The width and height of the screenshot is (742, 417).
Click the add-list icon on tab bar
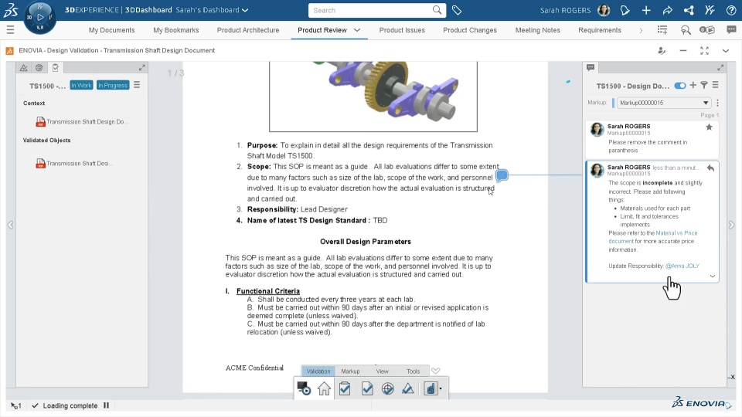662,30
